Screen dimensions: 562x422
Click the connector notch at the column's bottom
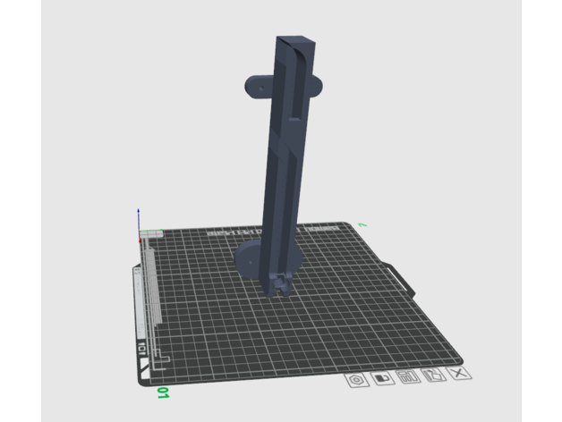tap(281, 284)
